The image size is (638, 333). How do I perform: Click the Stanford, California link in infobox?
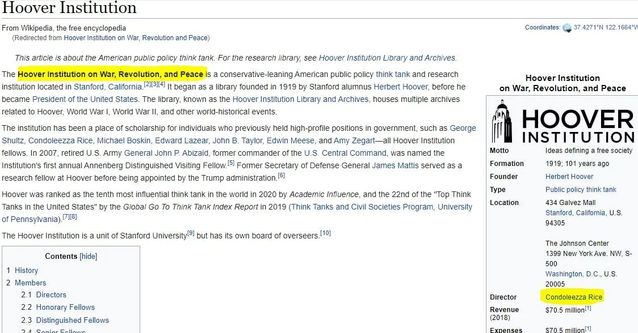pos(576,213)
